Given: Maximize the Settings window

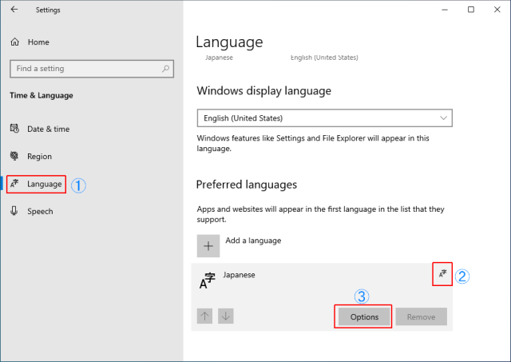Looking at the screenshot, I should (470, 10).
